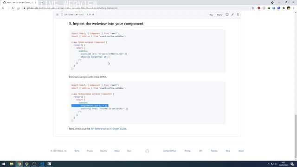Image resolution: width=297 pixels, height=167 pixels.
Task: Open the taskbar clock and date
Action: [x=284, y=164]
